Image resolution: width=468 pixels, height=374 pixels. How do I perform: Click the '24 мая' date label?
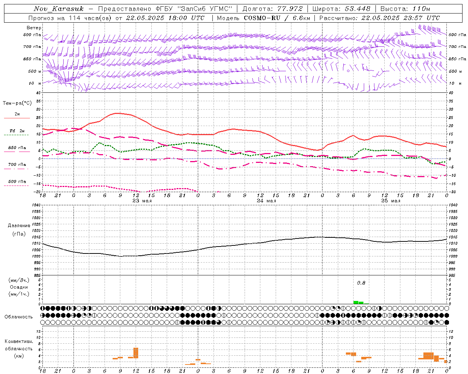(x=266, y=201)
